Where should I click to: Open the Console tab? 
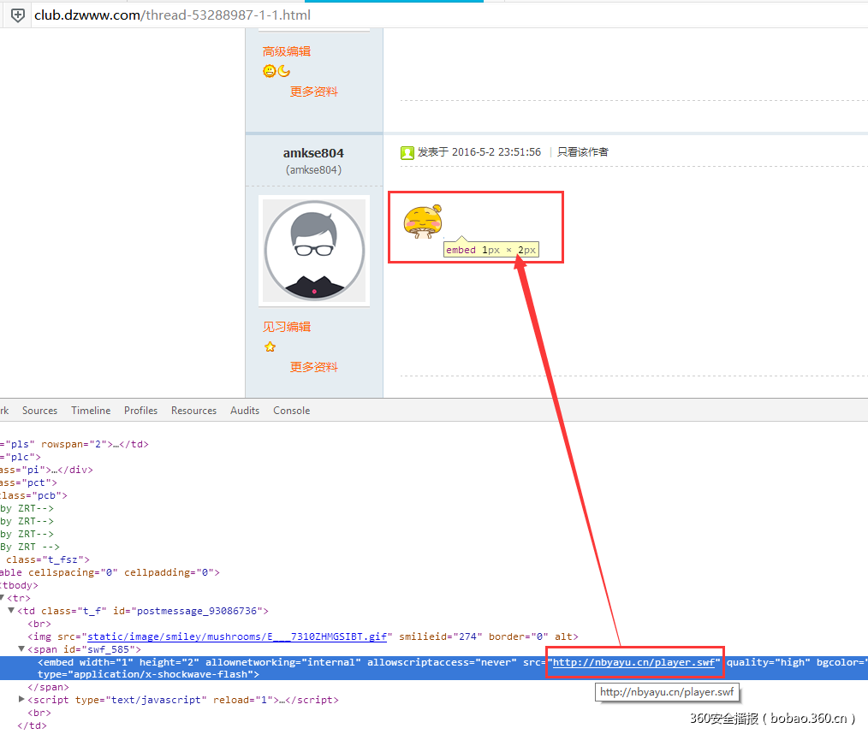[x=291, y=411]
